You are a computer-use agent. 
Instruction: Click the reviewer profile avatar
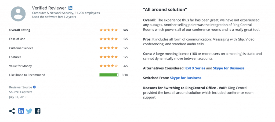(x=18, y=14)
